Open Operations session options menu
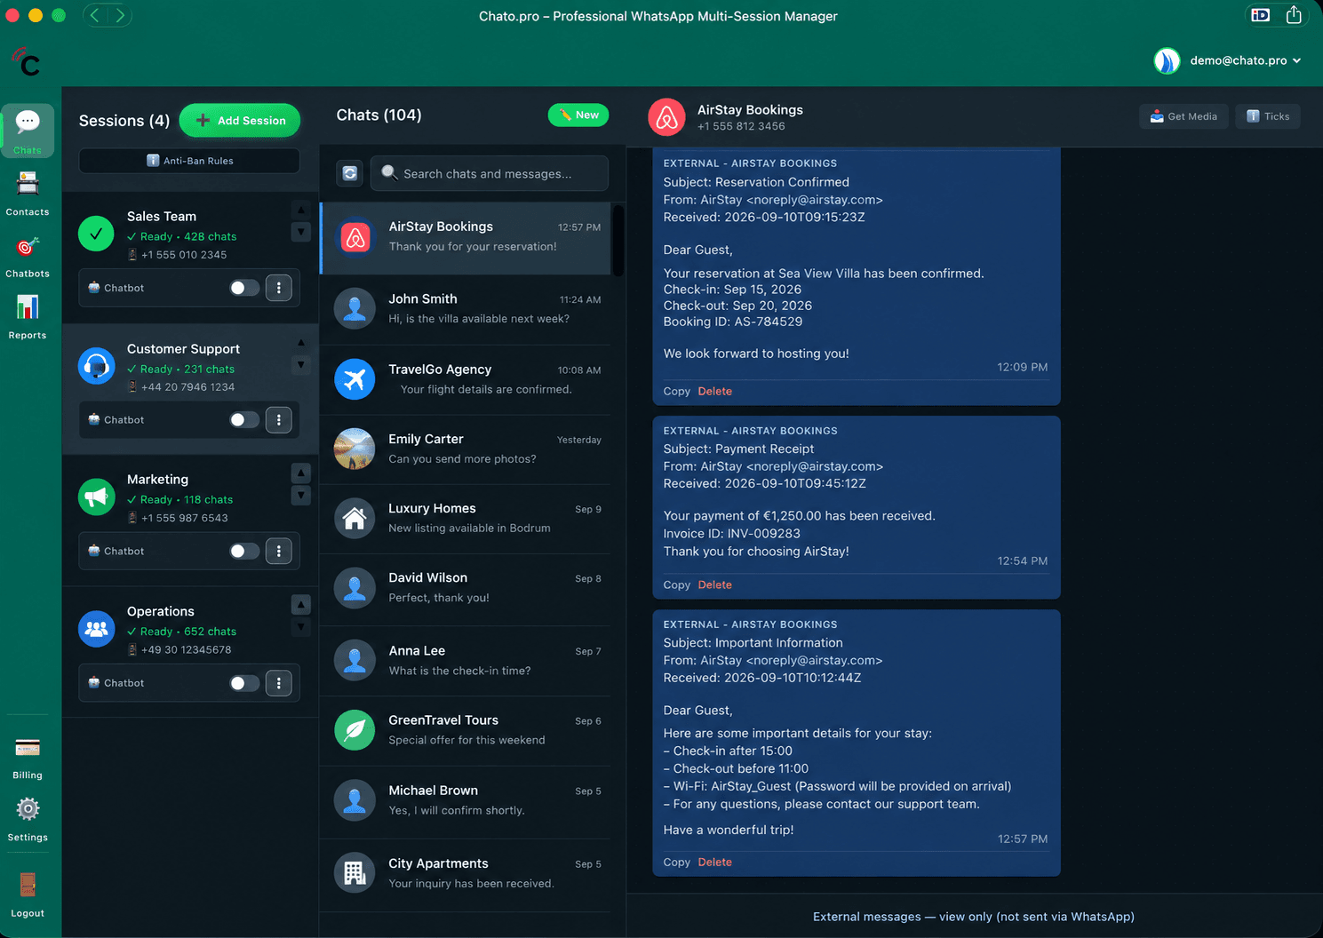Viewport: 1323px width, 938px height. point(279,683)
